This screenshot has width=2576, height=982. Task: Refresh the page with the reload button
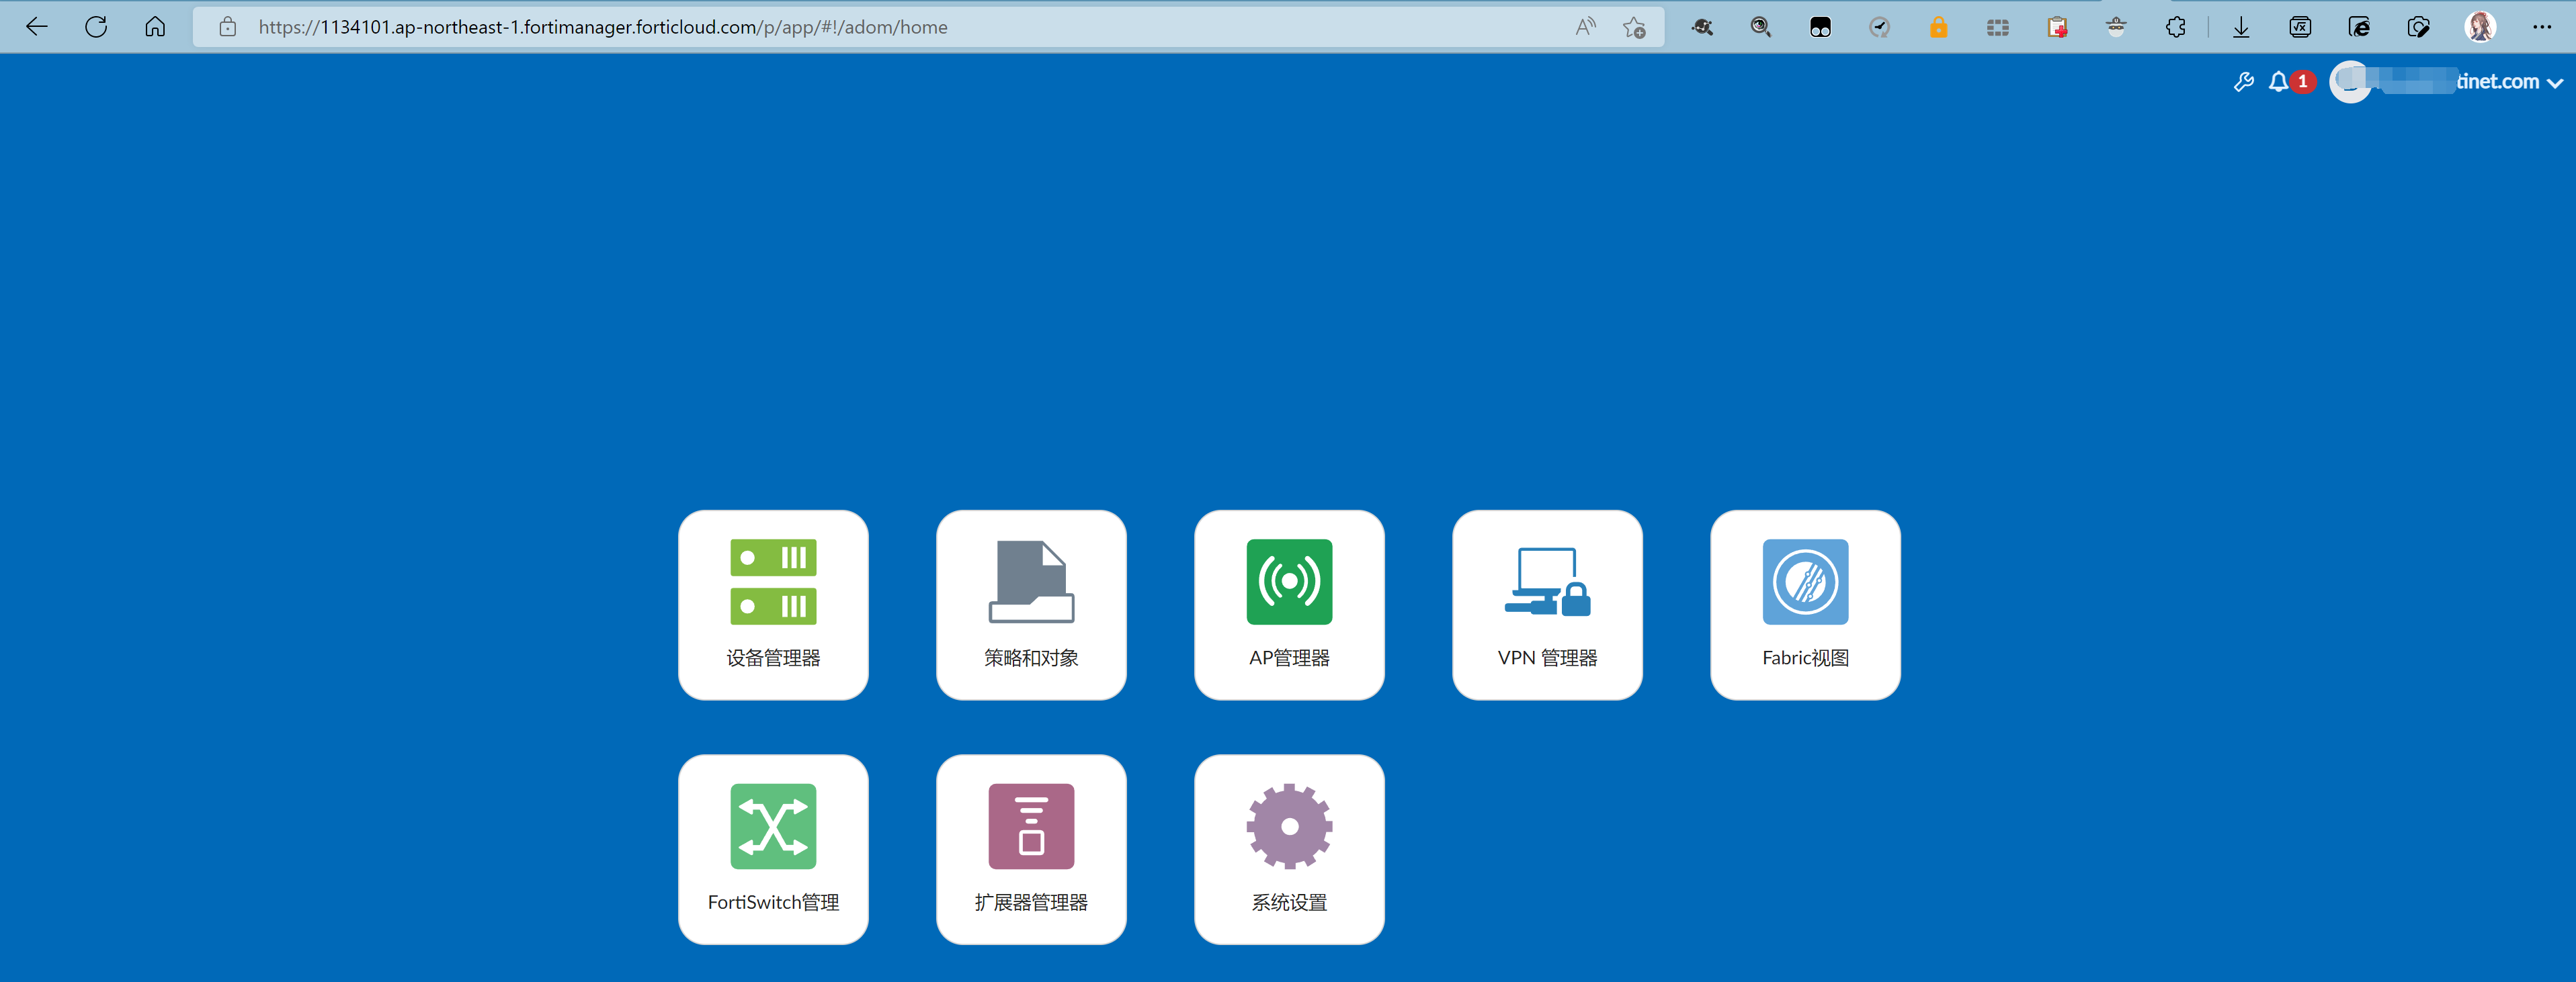click(x=96, y=27)
